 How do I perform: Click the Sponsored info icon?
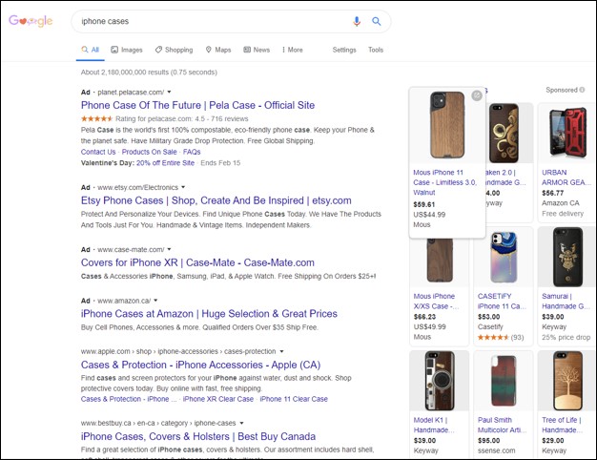click(582, 90)
